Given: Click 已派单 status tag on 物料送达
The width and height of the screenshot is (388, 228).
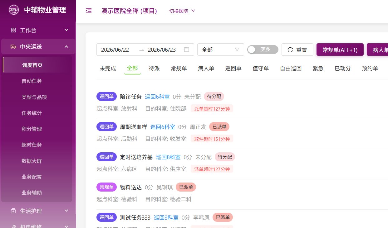Looking at the screenshot, I should 186,187.
